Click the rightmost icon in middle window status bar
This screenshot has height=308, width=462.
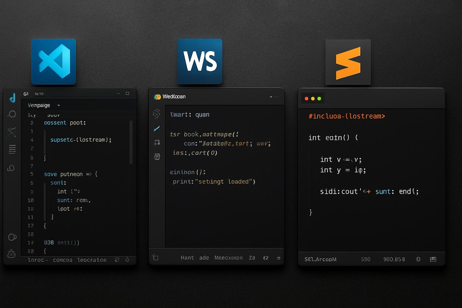[x=279, y=258]
